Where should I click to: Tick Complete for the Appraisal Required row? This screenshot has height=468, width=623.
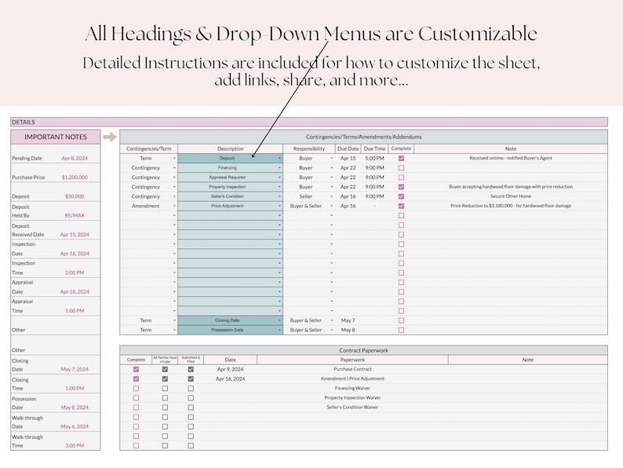pos(401,177)
